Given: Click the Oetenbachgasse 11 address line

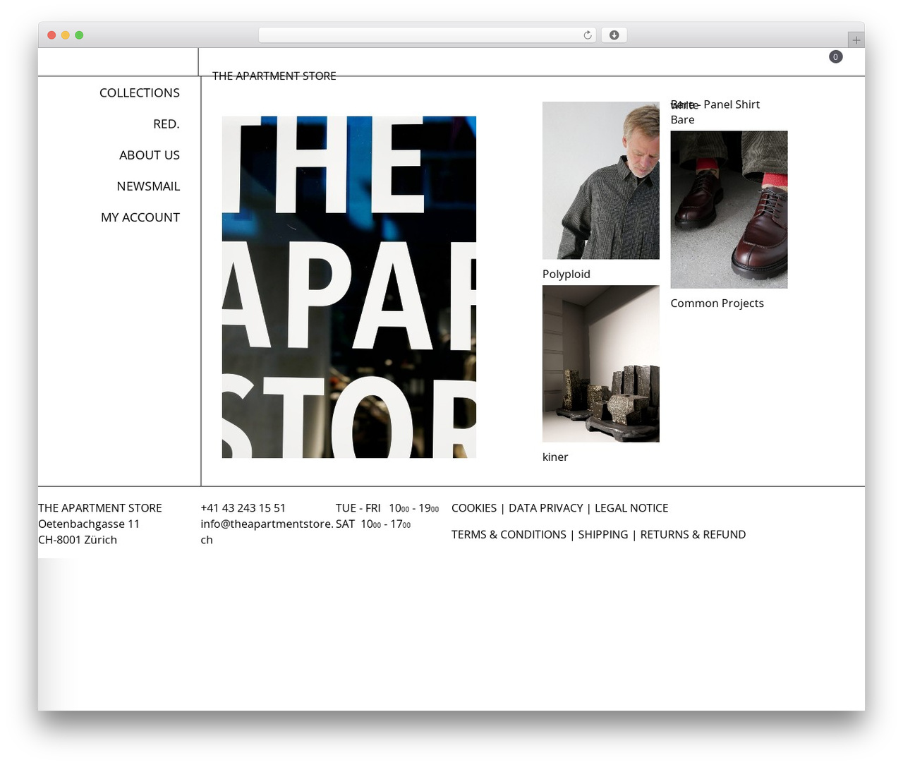Looking at the screenshot, I should click(89, 524).
